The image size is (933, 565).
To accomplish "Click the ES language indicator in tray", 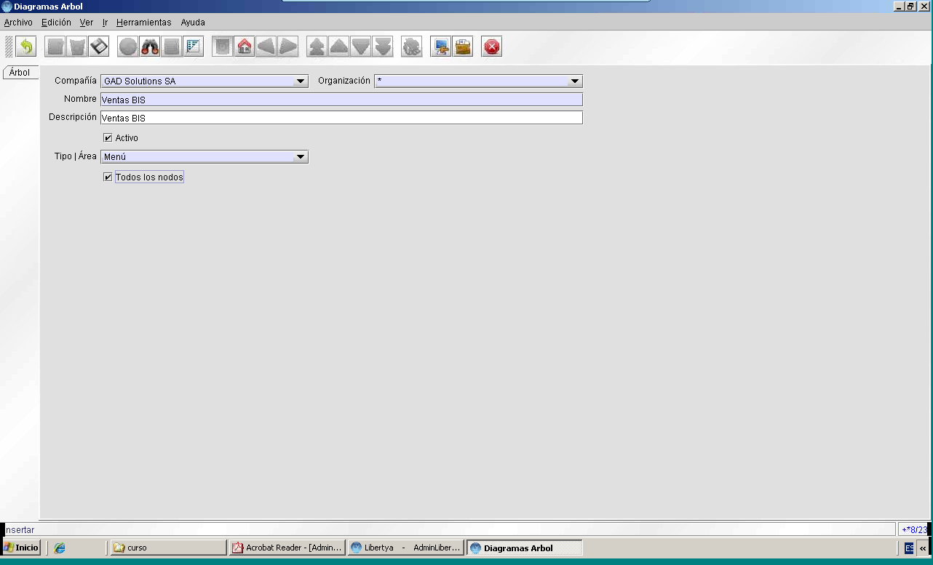I will coord(909,548).
